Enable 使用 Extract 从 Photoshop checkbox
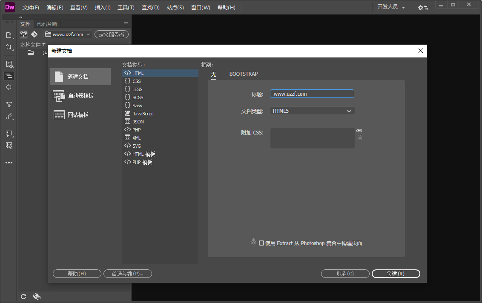 pos(261,243)
